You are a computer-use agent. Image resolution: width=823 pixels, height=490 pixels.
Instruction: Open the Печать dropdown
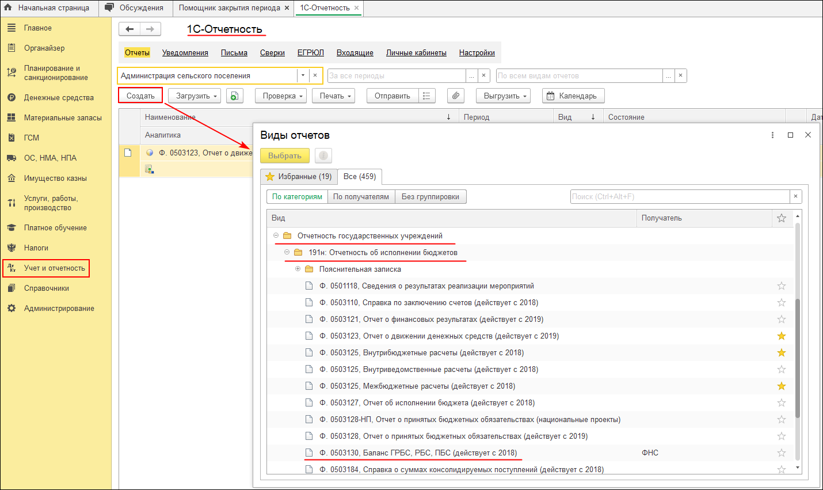point(334,96)
